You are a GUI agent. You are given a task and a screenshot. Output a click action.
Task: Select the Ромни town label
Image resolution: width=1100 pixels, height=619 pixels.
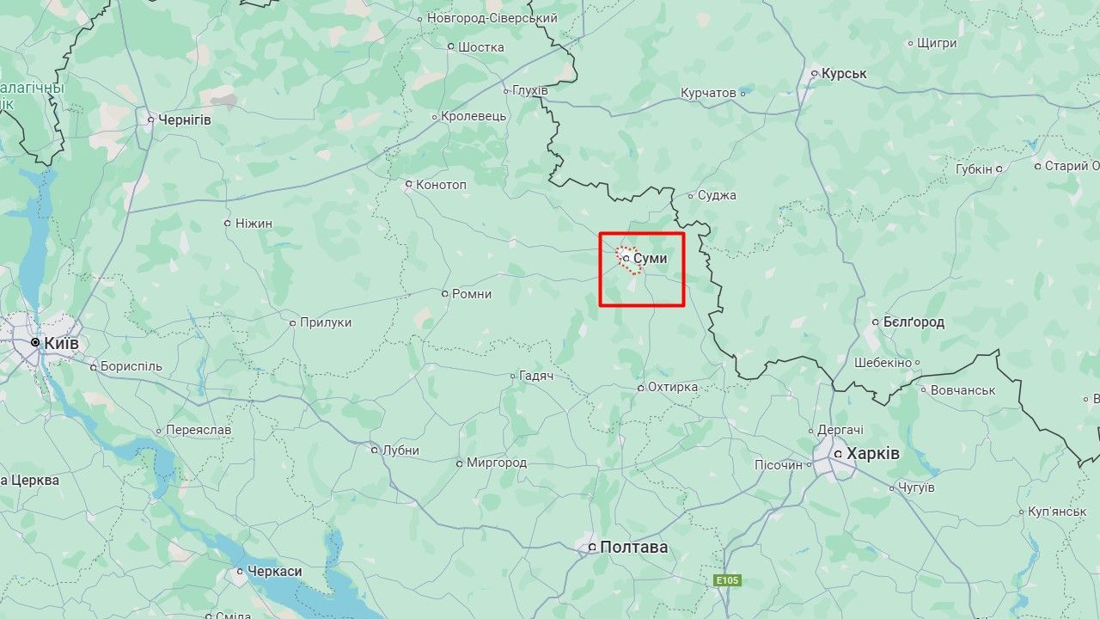472,294
